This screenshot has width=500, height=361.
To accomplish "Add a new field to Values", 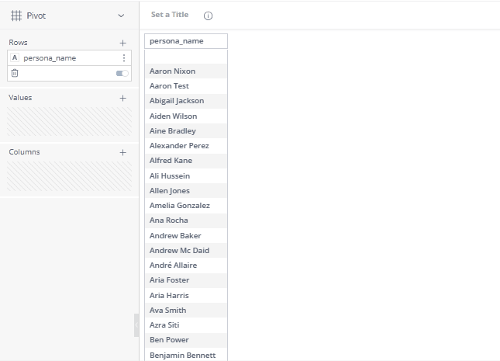I will click(x=122, y=98).
